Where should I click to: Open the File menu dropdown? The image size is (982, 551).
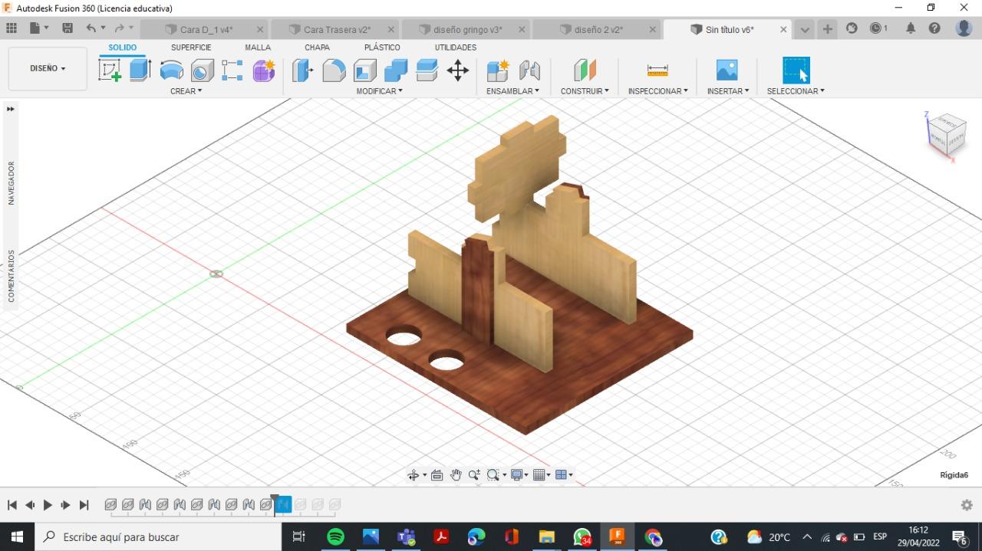click(38, 28)
